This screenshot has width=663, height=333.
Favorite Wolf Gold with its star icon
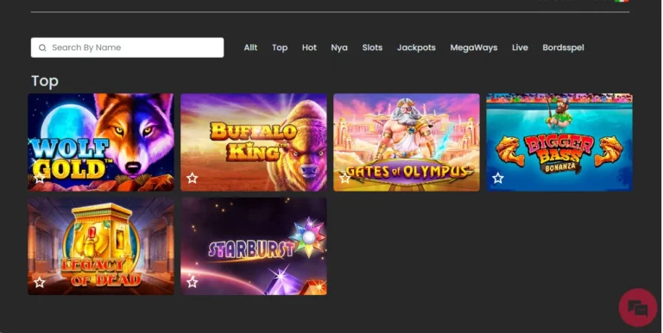click(40, 178)
